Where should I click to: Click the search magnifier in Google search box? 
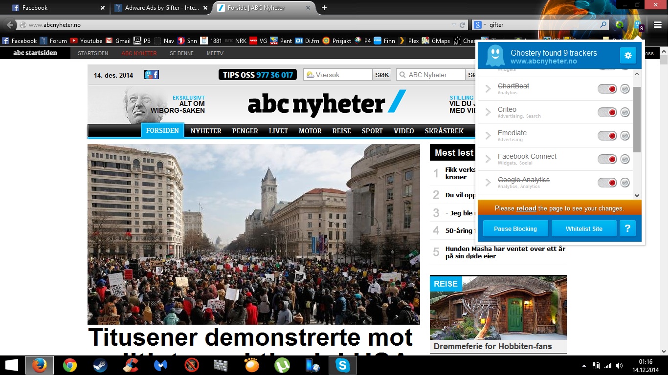tap(603, 25)
